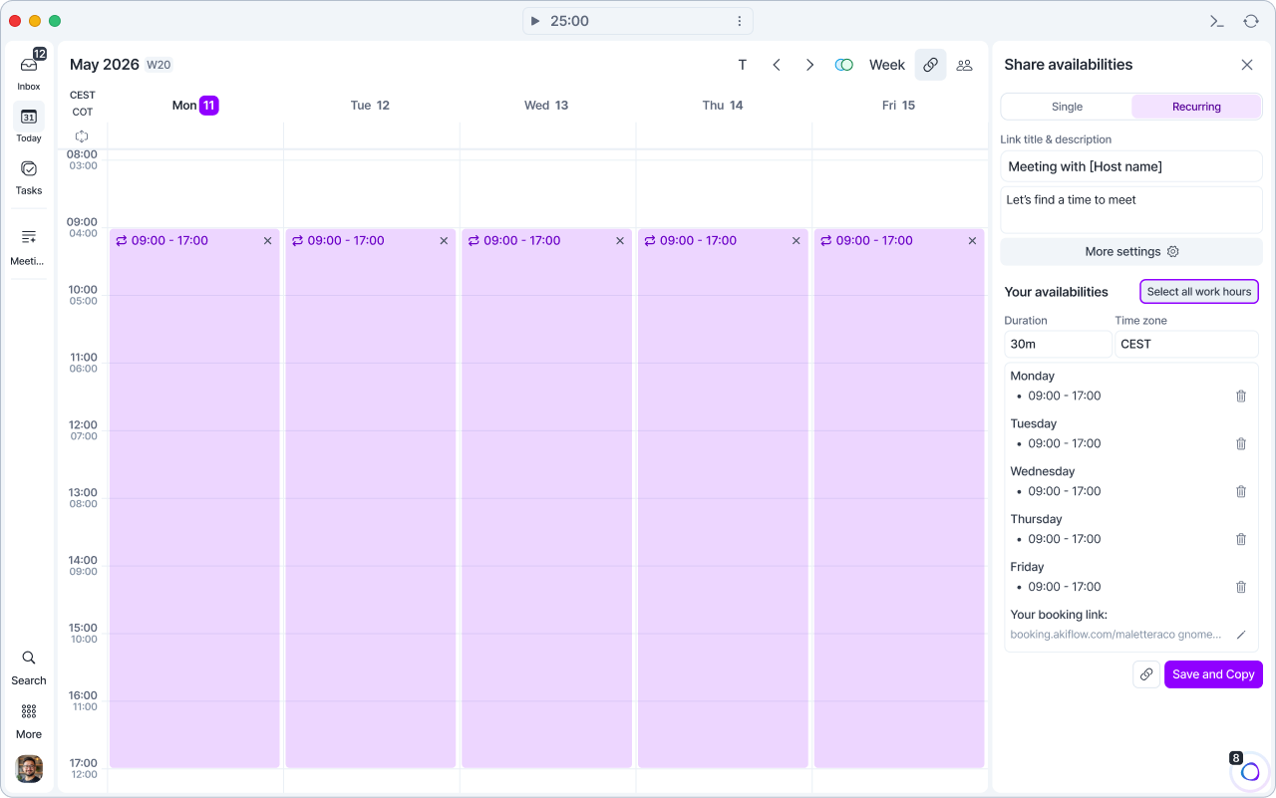Expand More settings

[x=1131, y=252]
